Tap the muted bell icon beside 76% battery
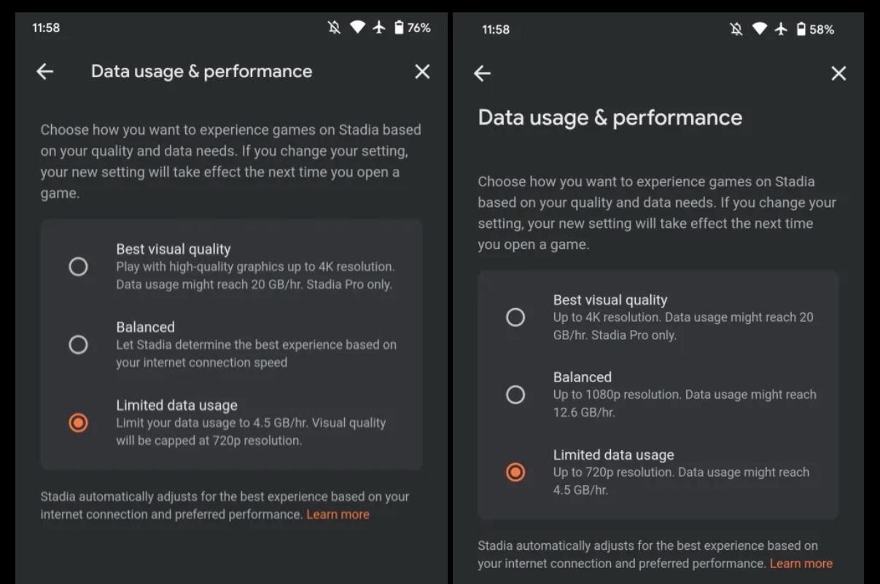The width and height of the screenshot is (880, 584). click(334, 28)
